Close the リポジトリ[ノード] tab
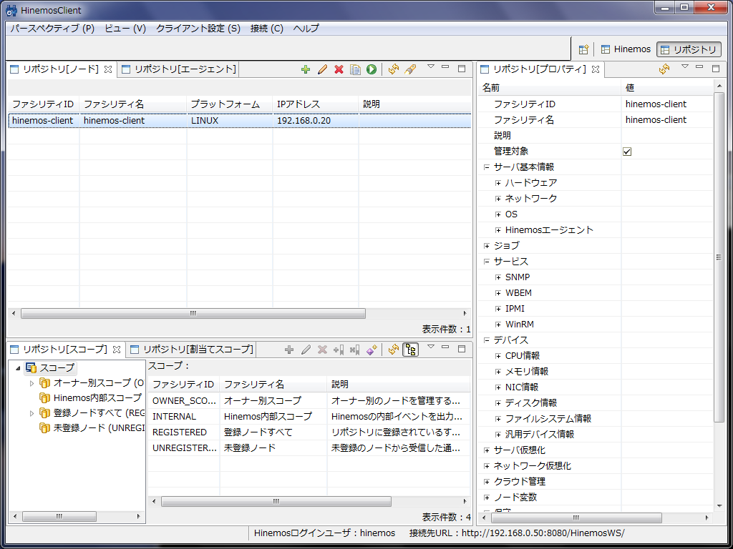This screenshot has height=549, width=733. (x=108, y=69)
